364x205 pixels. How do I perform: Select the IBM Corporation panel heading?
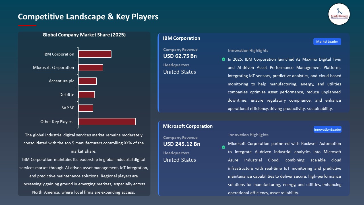coord(181,38)
